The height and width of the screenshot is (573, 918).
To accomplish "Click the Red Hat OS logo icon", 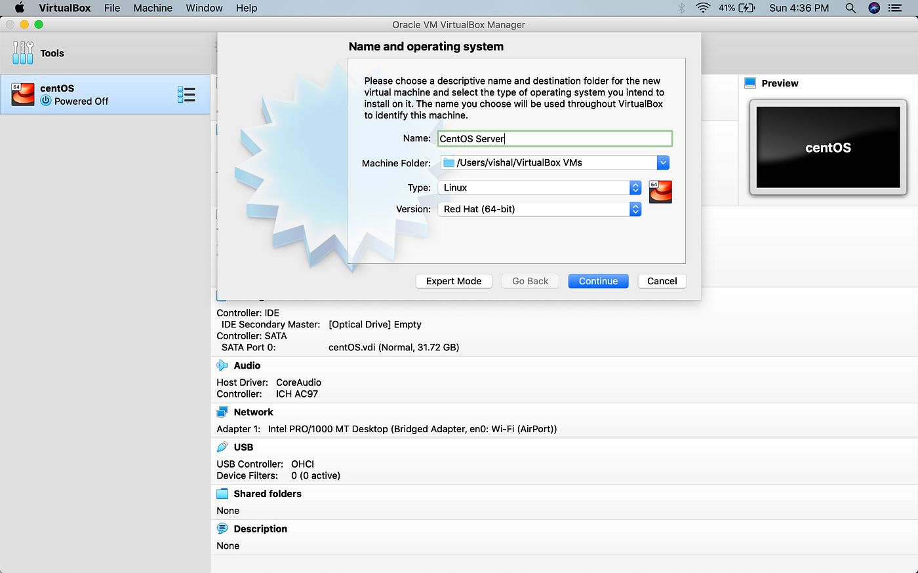I will point(660,191).
